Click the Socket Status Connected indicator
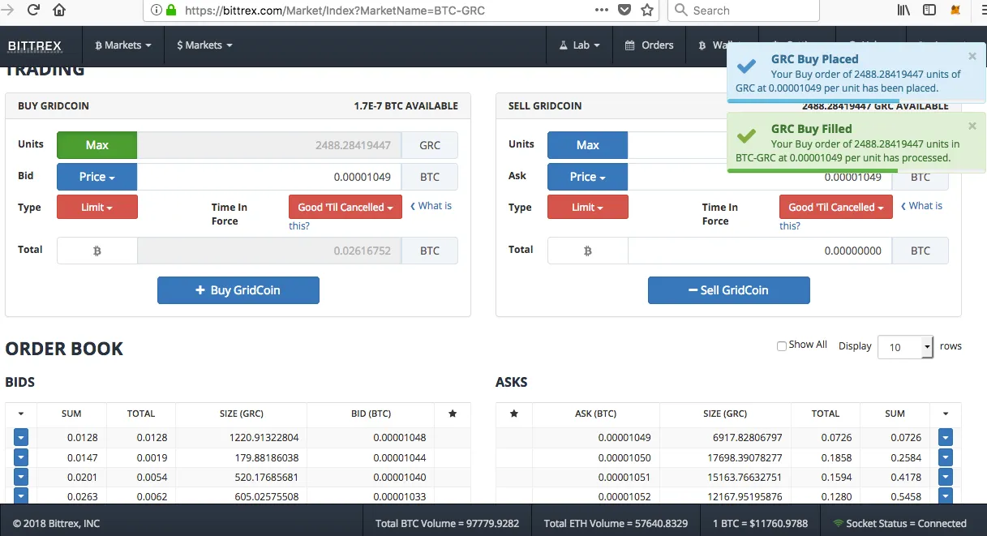987x536 pixels. 899,523
